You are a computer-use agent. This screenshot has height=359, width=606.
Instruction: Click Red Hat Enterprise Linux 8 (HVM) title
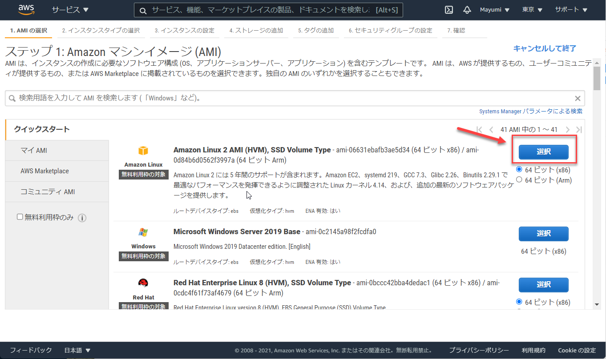pyautogui.click(x=262, y=283)
